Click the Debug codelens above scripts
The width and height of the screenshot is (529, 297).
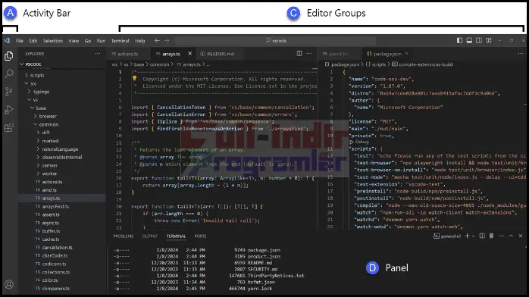point(360,142)
